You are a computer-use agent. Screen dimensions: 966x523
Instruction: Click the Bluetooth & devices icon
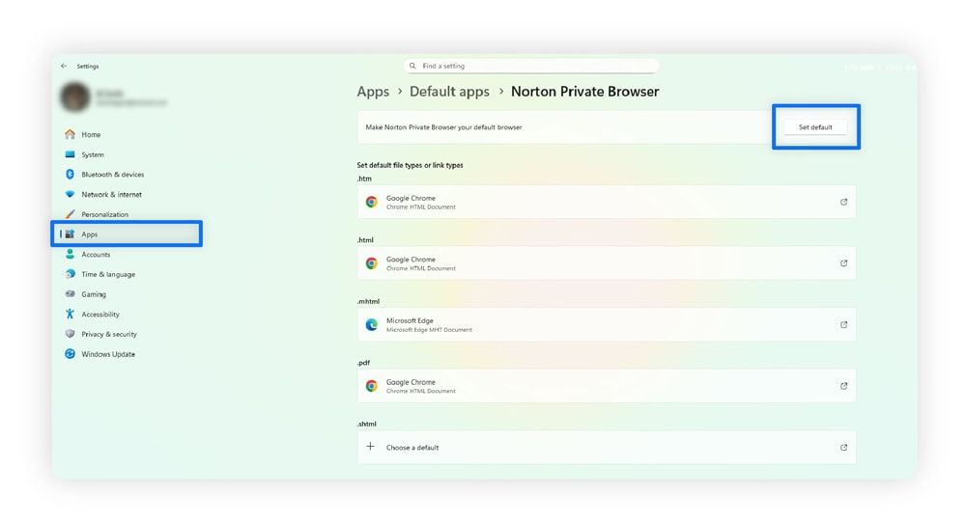click(70, 175)
